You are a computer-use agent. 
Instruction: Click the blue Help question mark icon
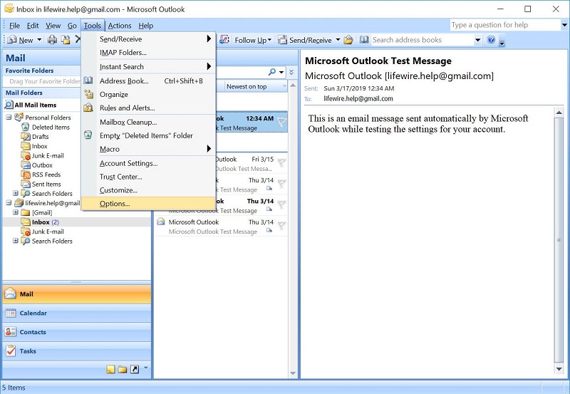(x=491, y=40)
